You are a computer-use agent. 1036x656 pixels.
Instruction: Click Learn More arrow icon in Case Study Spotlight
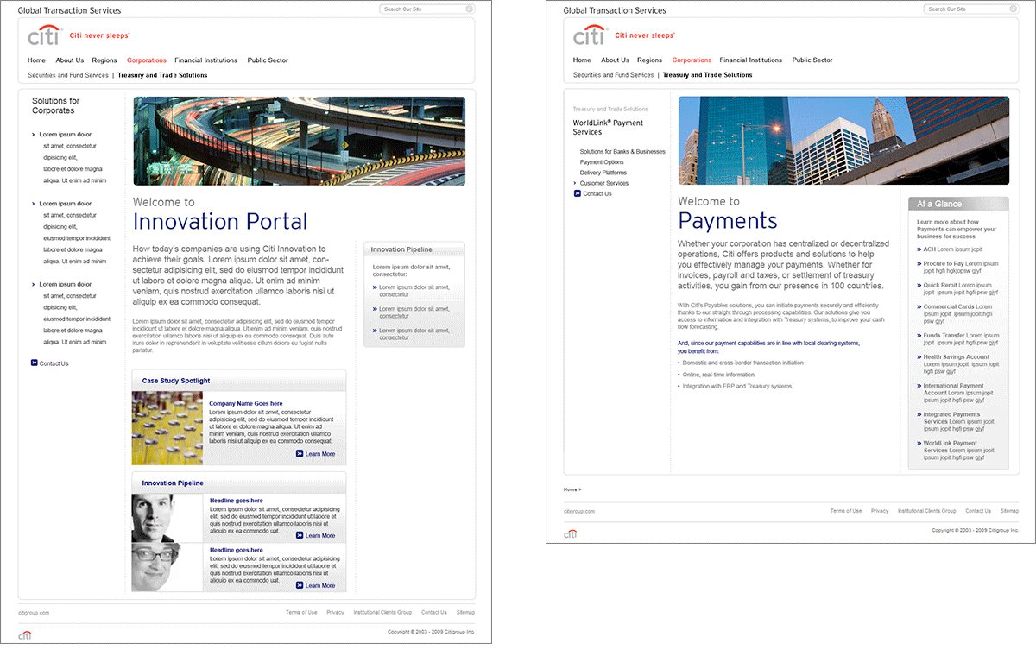[x=300, y=453]
